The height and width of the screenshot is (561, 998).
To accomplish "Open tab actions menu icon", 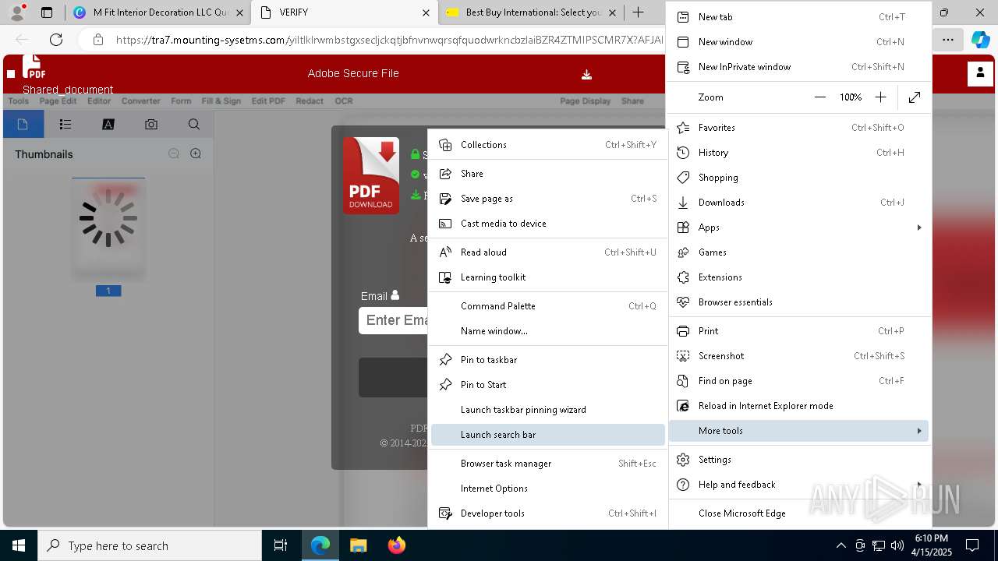I will (x=47, y=12).
